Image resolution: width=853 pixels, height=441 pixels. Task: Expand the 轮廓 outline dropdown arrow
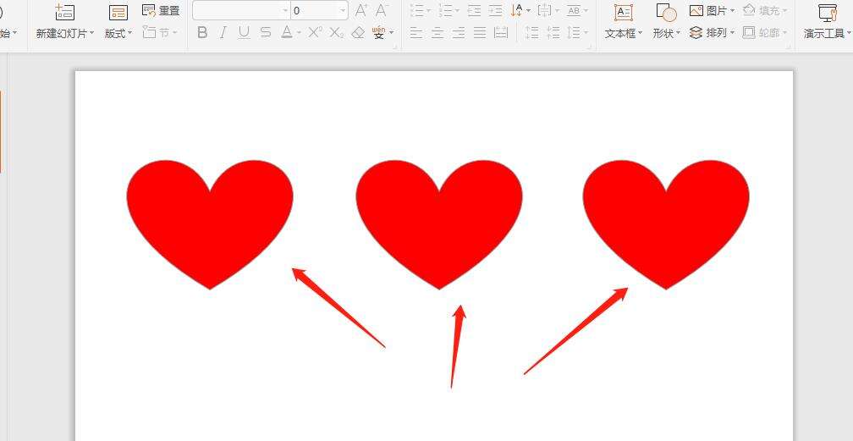coord(785,33)
